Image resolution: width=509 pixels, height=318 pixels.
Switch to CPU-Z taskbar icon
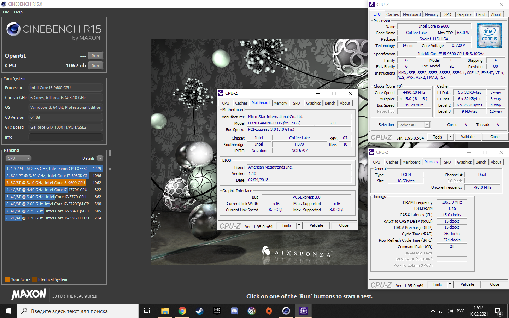point(304,311)
